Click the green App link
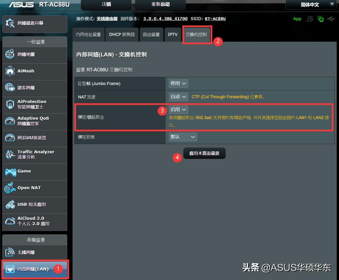The height and width of the screenshot is (280, 339). coord(297,19)
